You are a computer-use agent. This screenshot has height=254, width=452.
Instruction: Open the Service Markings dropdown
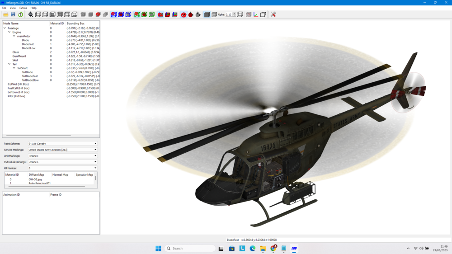[62, 150]
